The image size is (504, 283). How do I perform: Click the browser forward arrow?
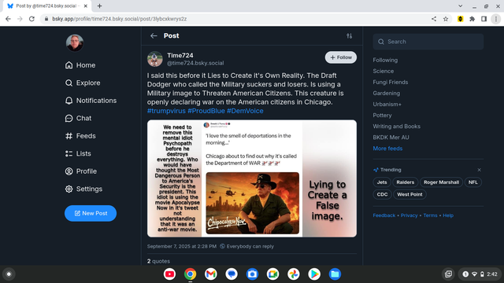point(20,19)
